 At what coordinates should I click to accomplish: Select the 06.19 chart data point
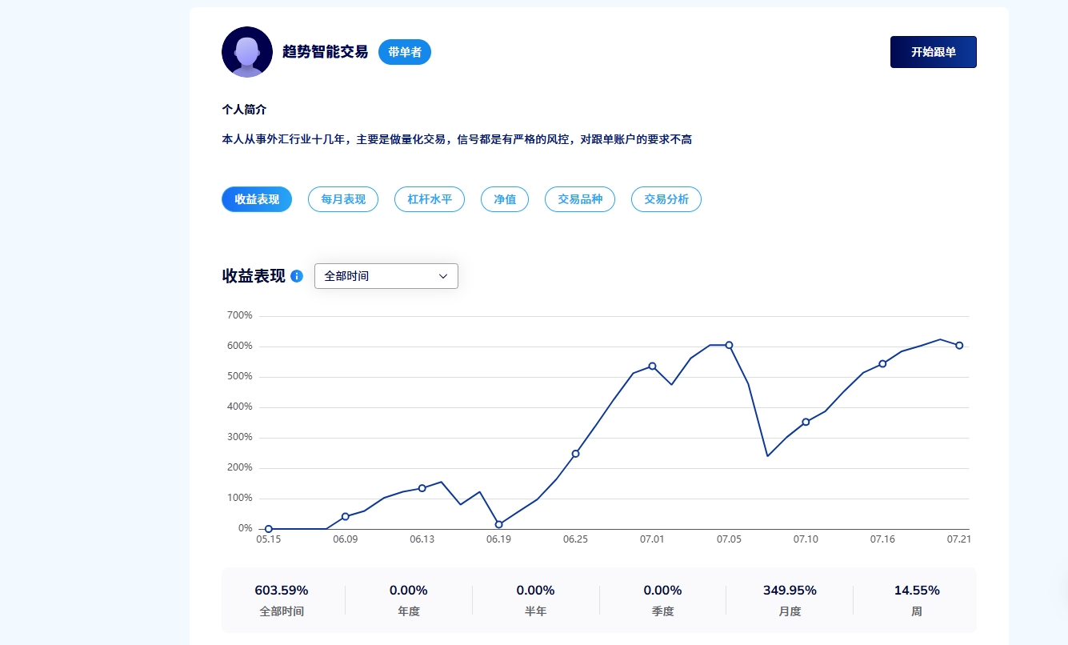click(499, 524)
